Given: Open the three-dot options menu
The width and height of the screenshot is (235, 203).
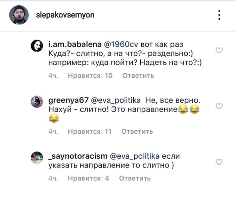Looking at the screenshot, I should click(x=219, y=15).
